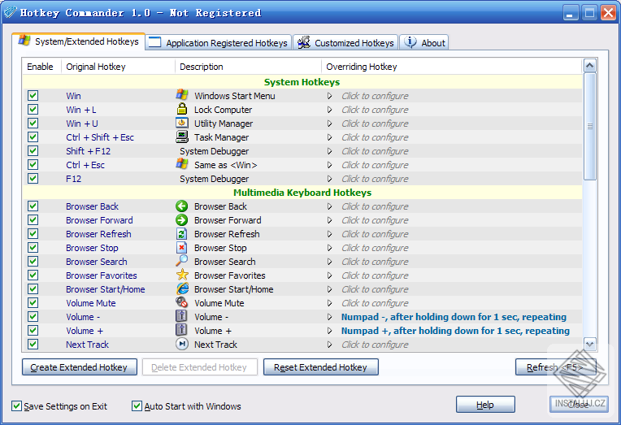
Task: Configure override for Utility Manager hotkey
Action: coord(375,124)
